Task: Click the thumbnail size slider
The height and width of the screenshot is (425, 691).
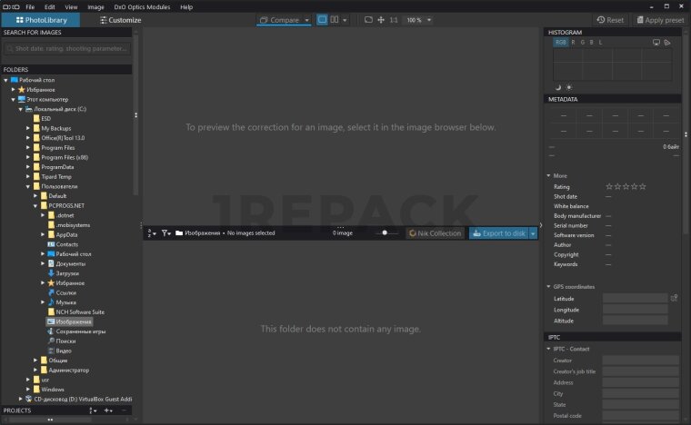Action: point(387,233)
